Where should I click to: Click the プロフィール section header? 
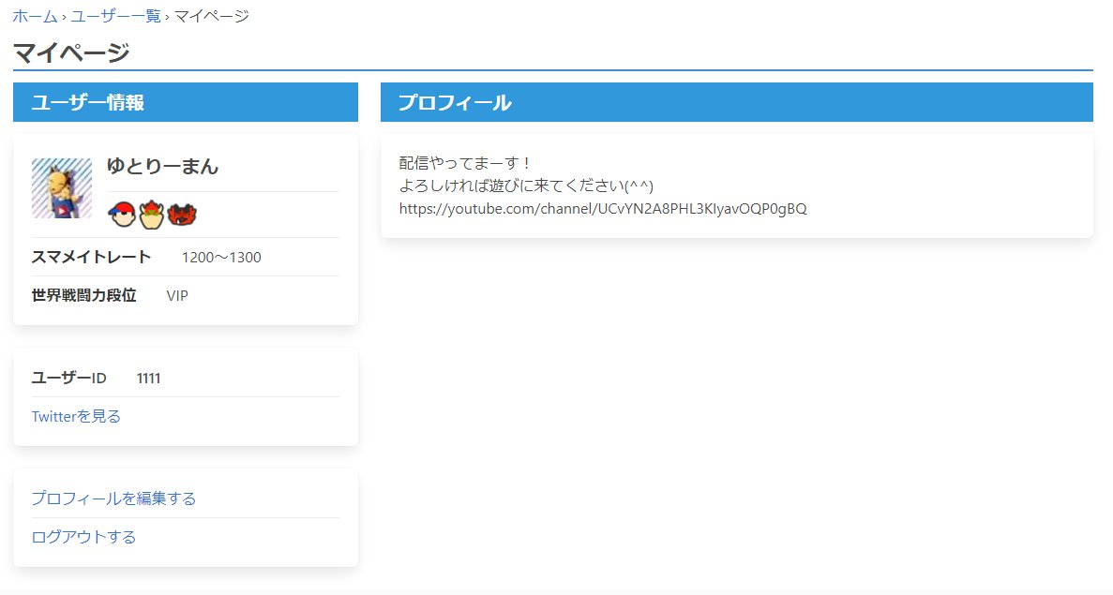click(x=737, y=102)
